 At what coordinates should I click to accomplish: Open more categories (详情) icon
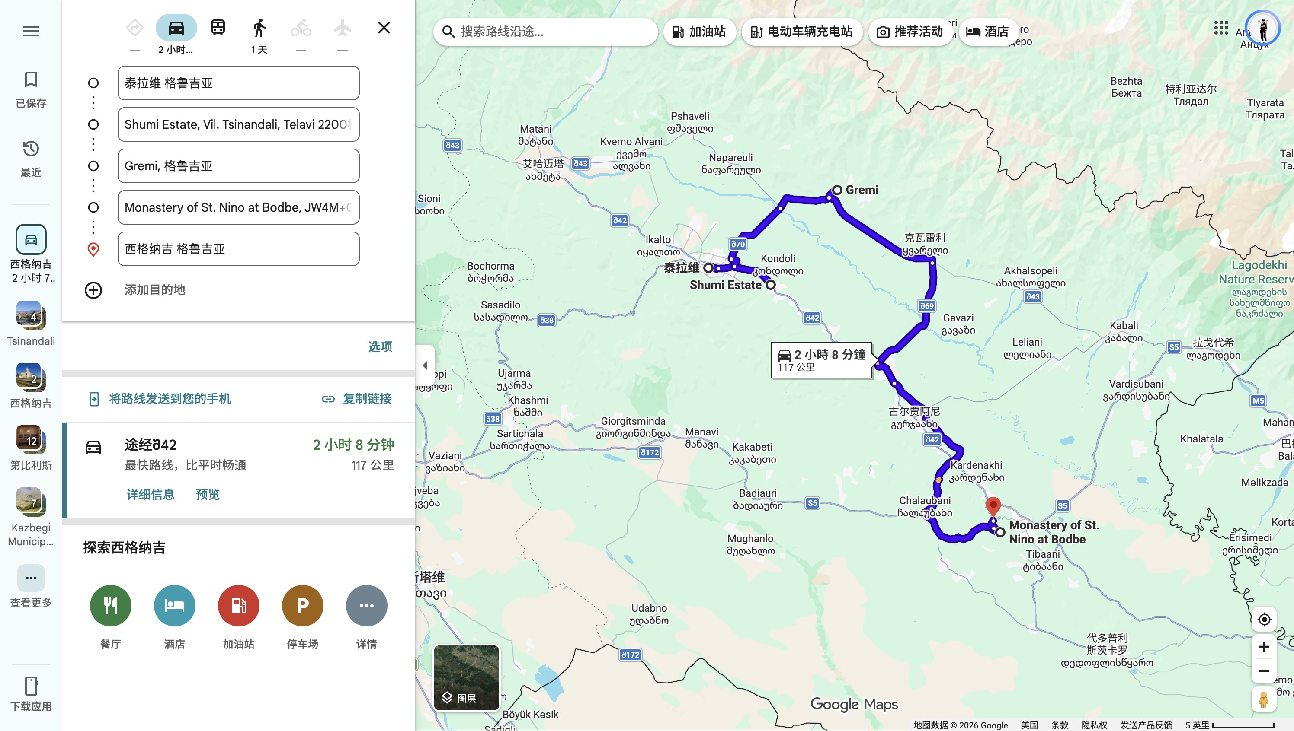[366, 606]
